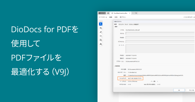Select the text box (A) tool
195x102 pixels.
coord(101,40)
